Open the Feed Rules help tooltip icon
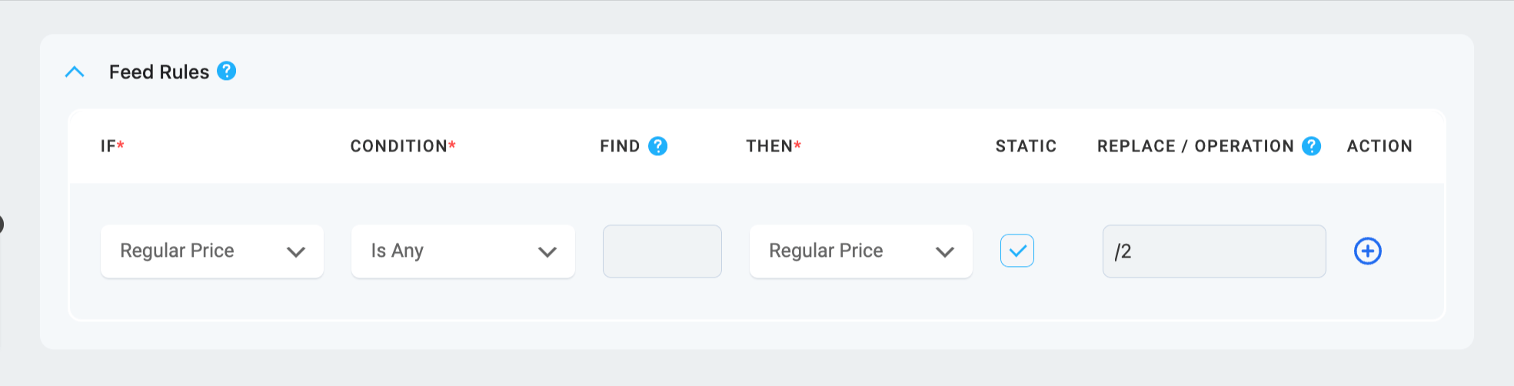Image resolution: width=1514 pixels, height=386 pixels. [x=226, y=71]
